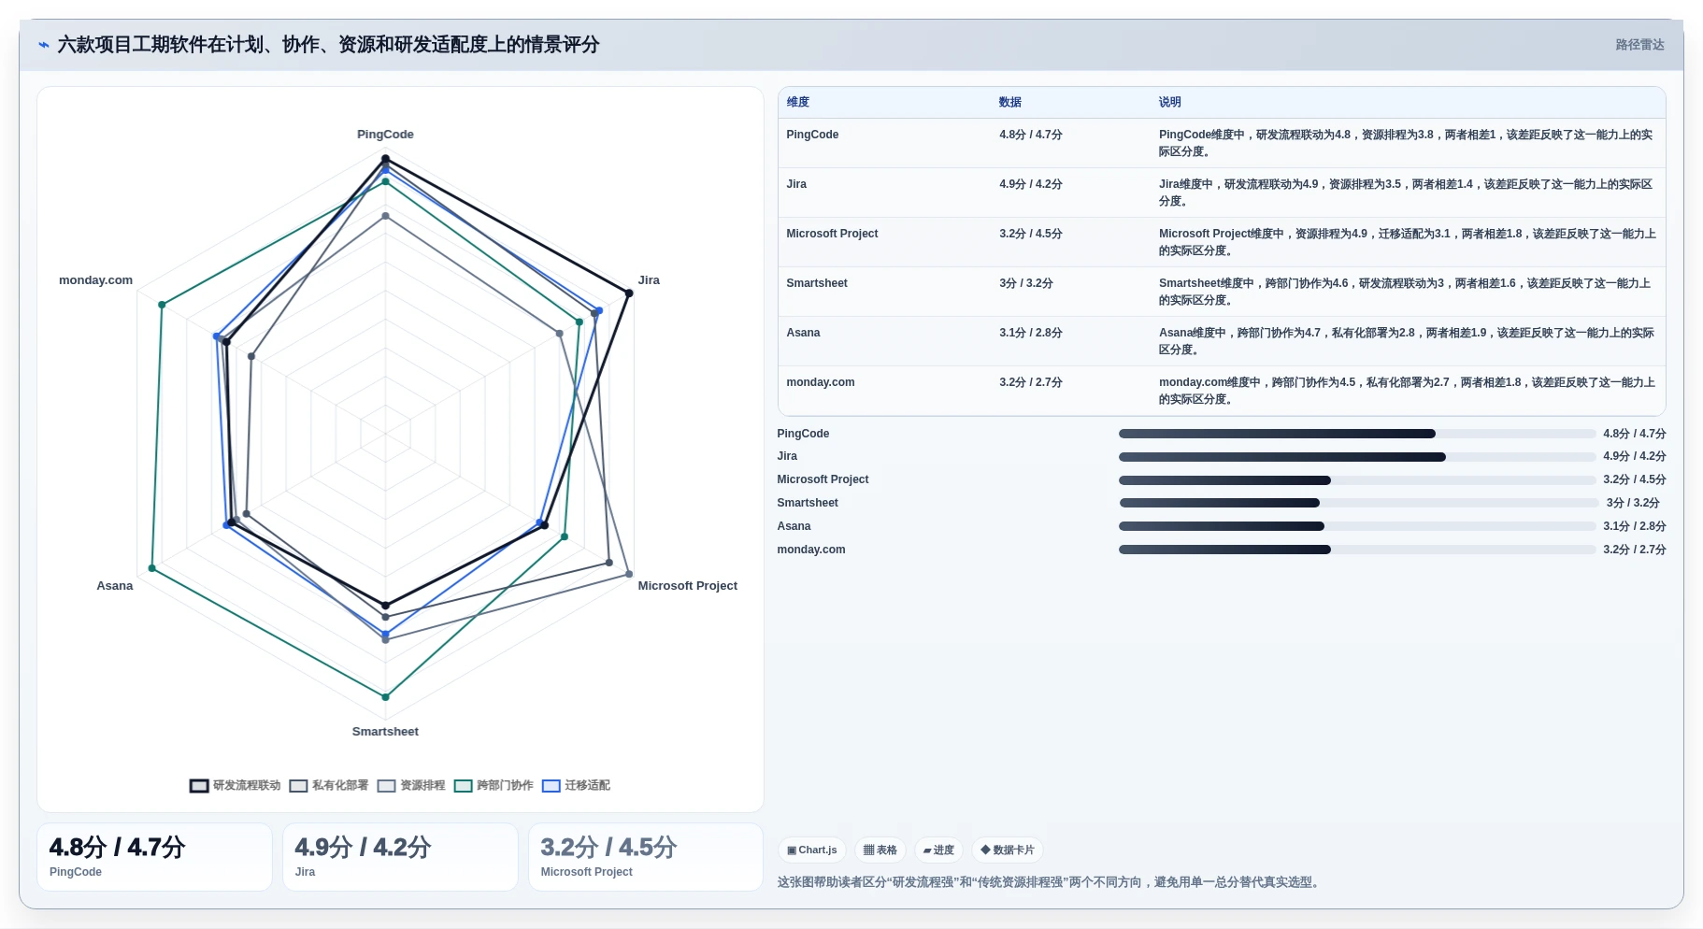Viewport: 1703px width, 929px height.
Task: Select the 进度 chip
Action: pyautogui.click(x=938, y=850)
